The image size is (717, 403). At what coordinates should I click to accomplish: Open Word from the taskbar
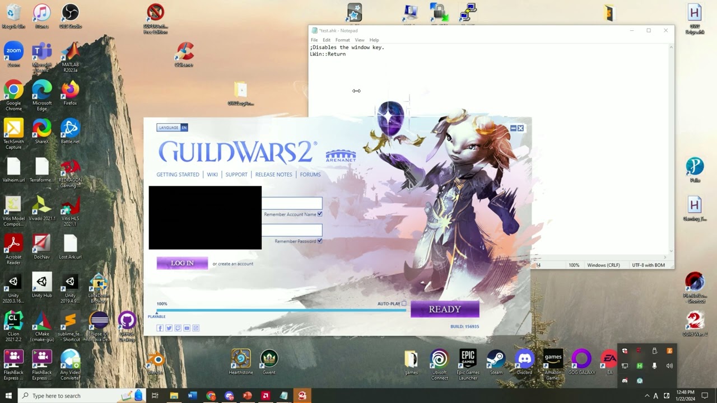pos(192,396)
